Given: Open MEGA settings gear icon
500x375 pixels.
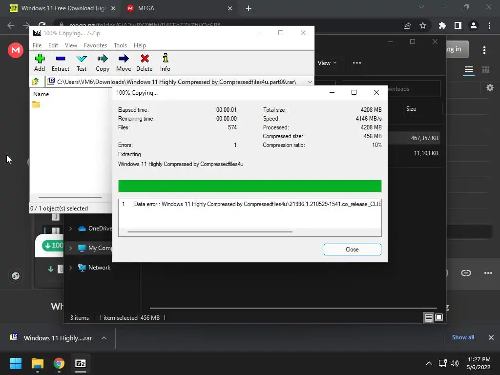Looking at the screenshot, I should (490, 88).
